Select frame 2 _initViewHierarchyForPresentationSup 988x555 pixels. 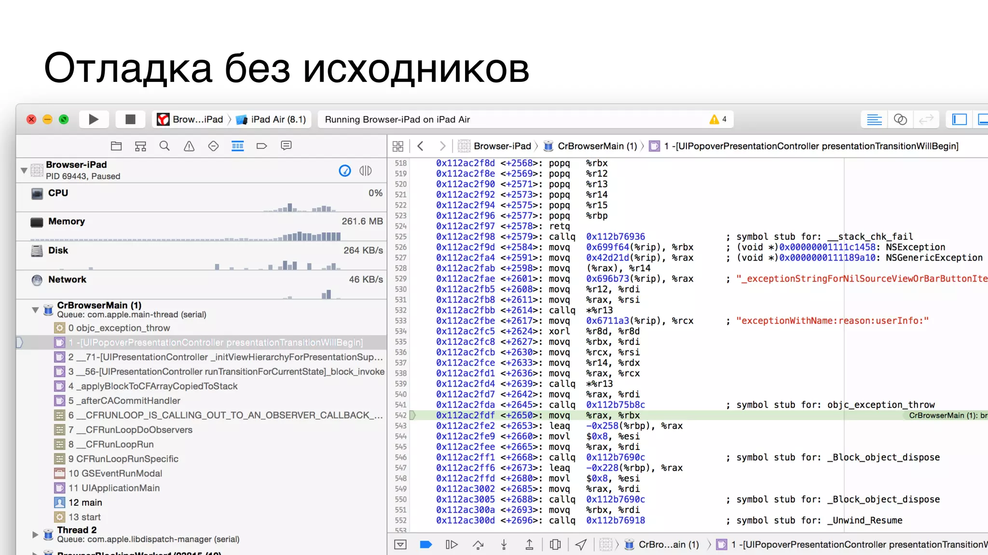(201, 357)
